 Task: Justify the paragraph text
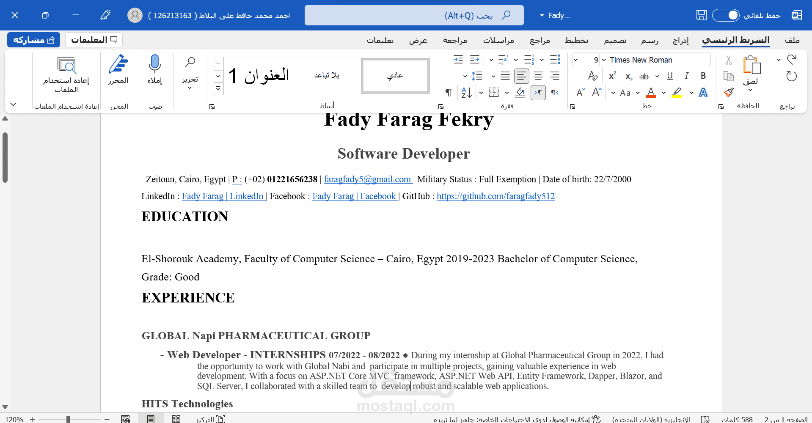(x=505, y=76)
